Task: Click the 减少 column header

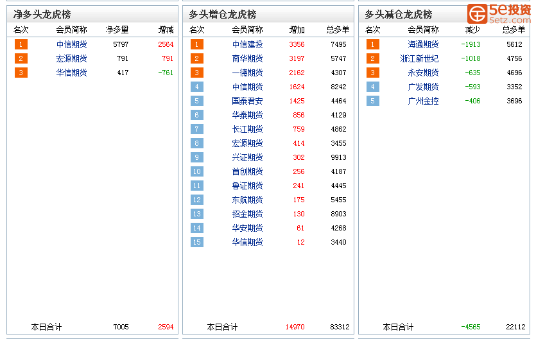Action: tap(472, 30)
